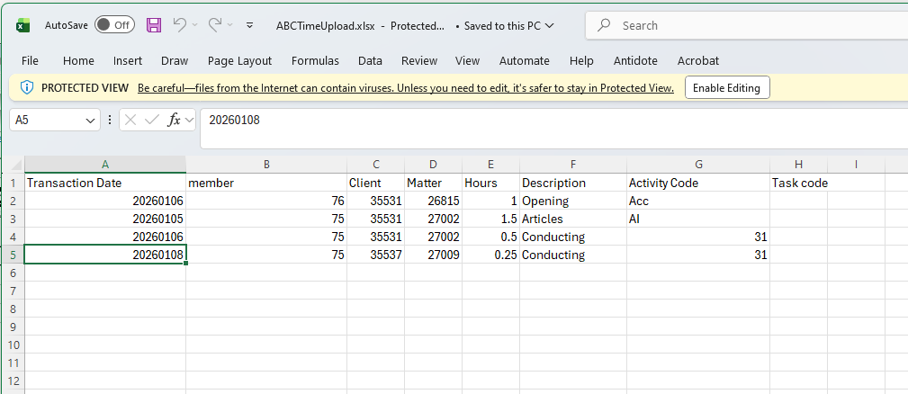This screenshot has width=908, height=394.
Task: Open the Automate tab
Action: (x=524, y=61)
